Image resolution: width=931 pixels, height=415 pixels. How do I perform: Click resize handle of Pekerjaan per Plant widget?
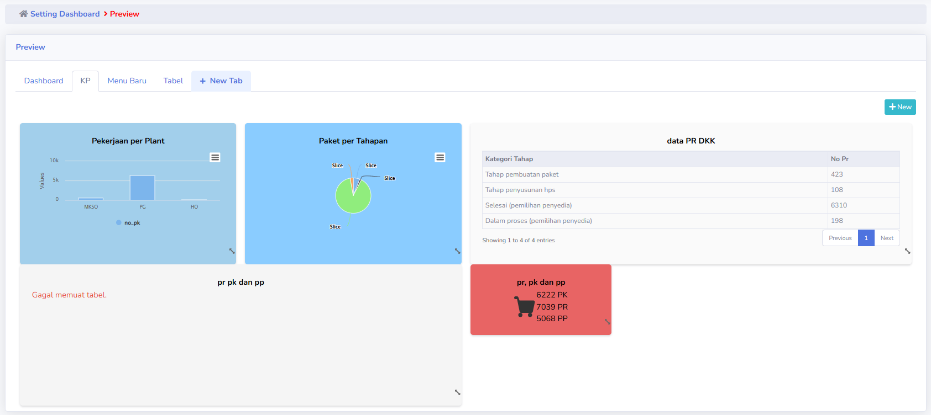point(232,251)
